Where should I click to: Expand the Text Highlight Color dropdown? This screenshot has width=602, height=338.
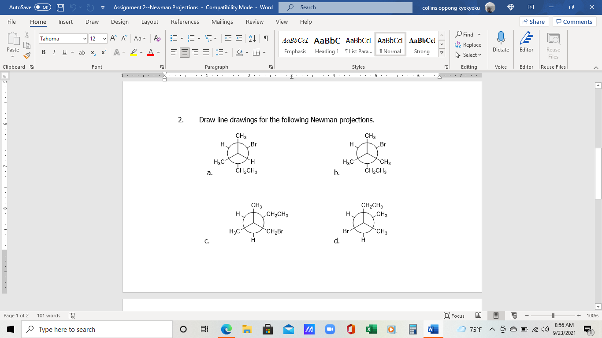[140, 52]
